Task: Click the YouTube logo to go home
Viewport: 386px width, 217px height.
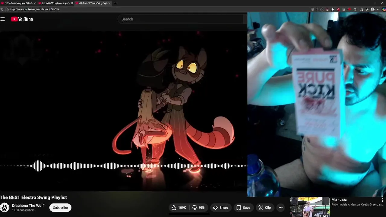Action: (x=22, y=19)
